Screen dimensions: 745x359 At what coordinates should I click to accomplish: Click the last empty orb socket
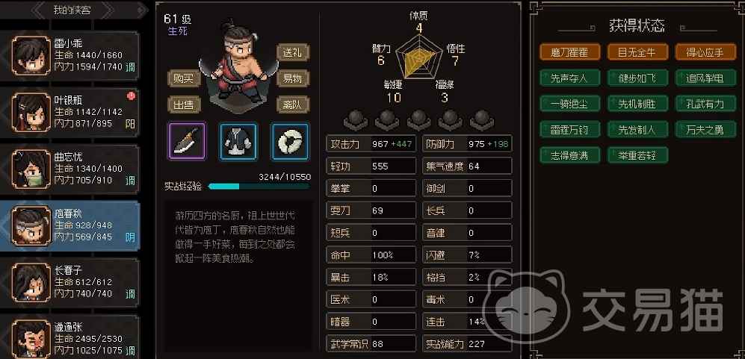[482, 120]
